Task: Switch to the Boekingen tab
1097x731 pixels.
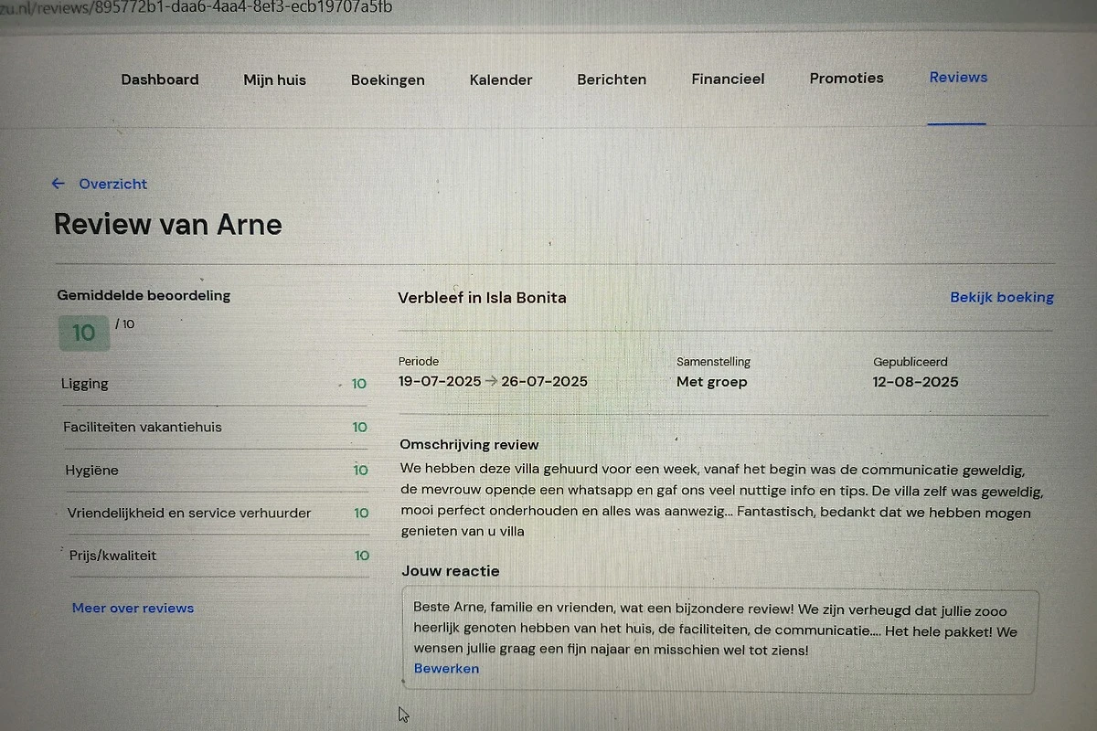Action: click(388, 79)
